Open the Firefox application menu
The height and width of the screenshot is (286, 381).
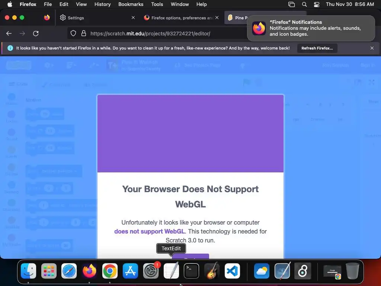click(28, 4)
